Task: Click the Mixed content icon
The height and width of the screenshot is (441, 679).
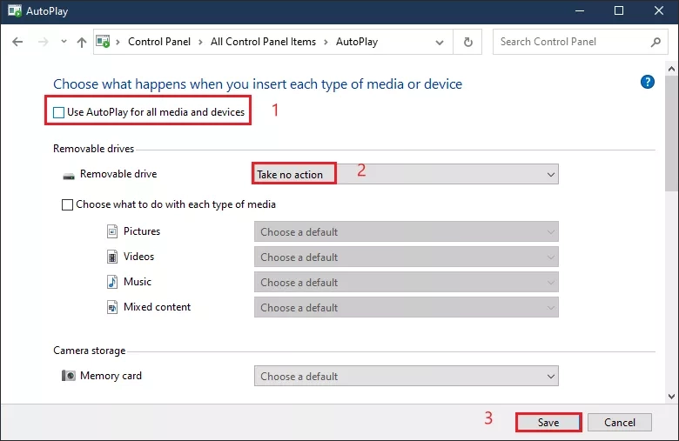Action: pyautogui.click(x=112, y=307)
